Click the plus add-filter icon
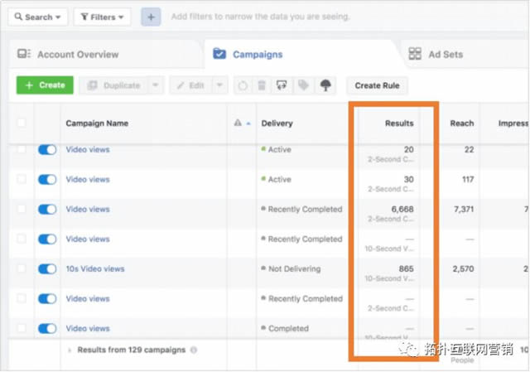The width and height of the screenshot is (530, 372). (151, 17)
